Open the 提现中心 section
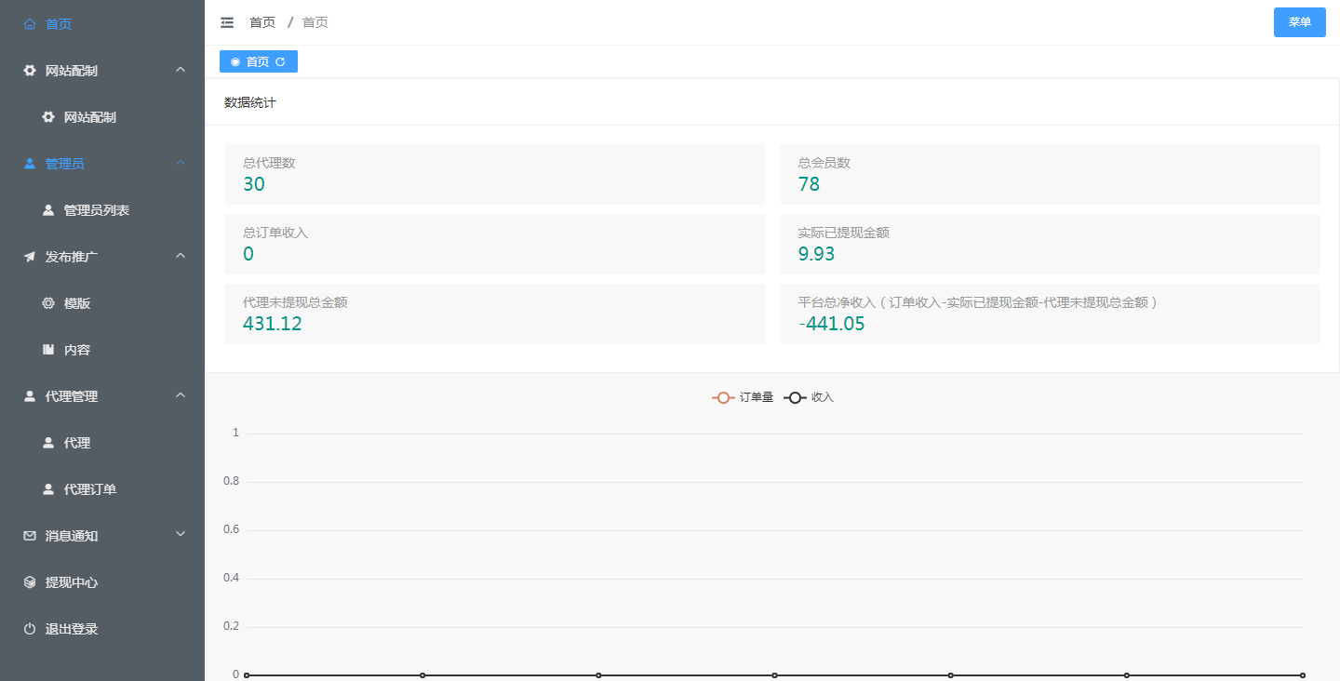 [x=102, y=582]
